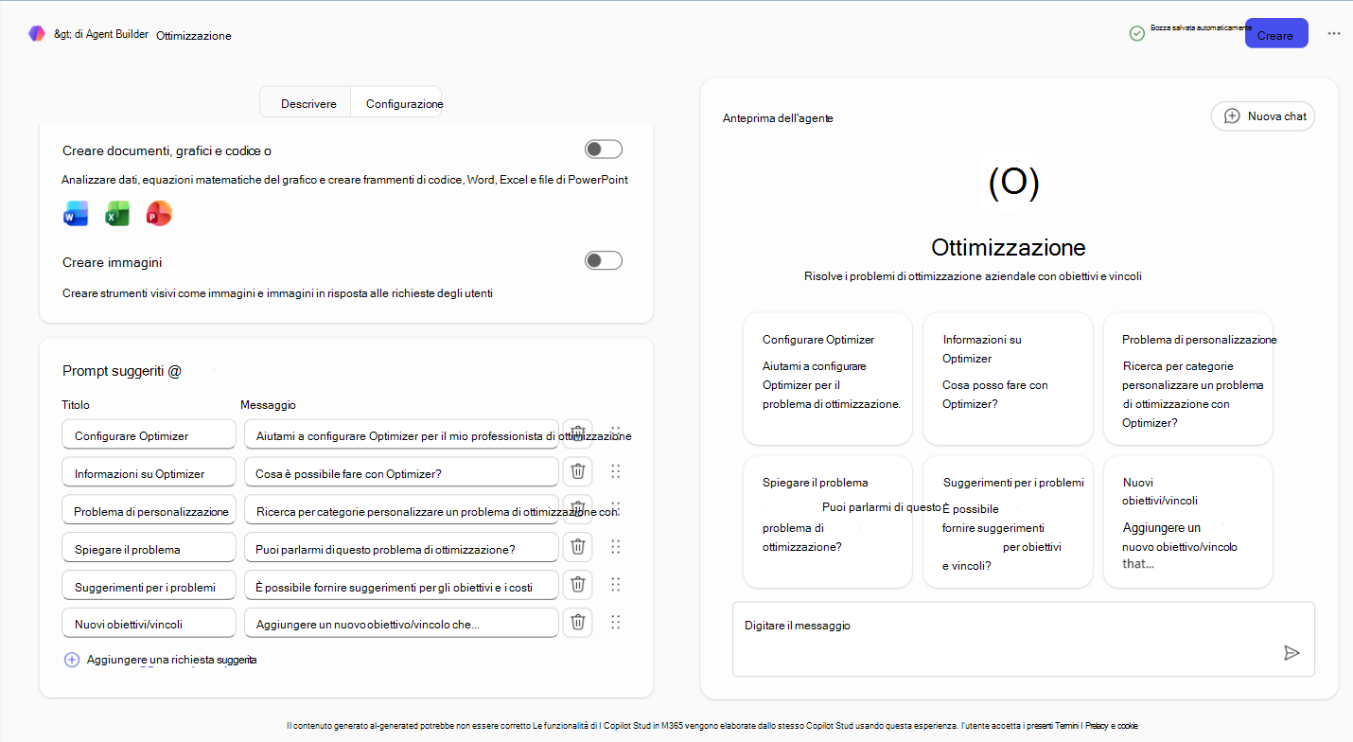Add a new suggested prompt (Aggiungere una richiesta suggerita)
Screen dimensions: 1353x742
click(x=160, y=660)
